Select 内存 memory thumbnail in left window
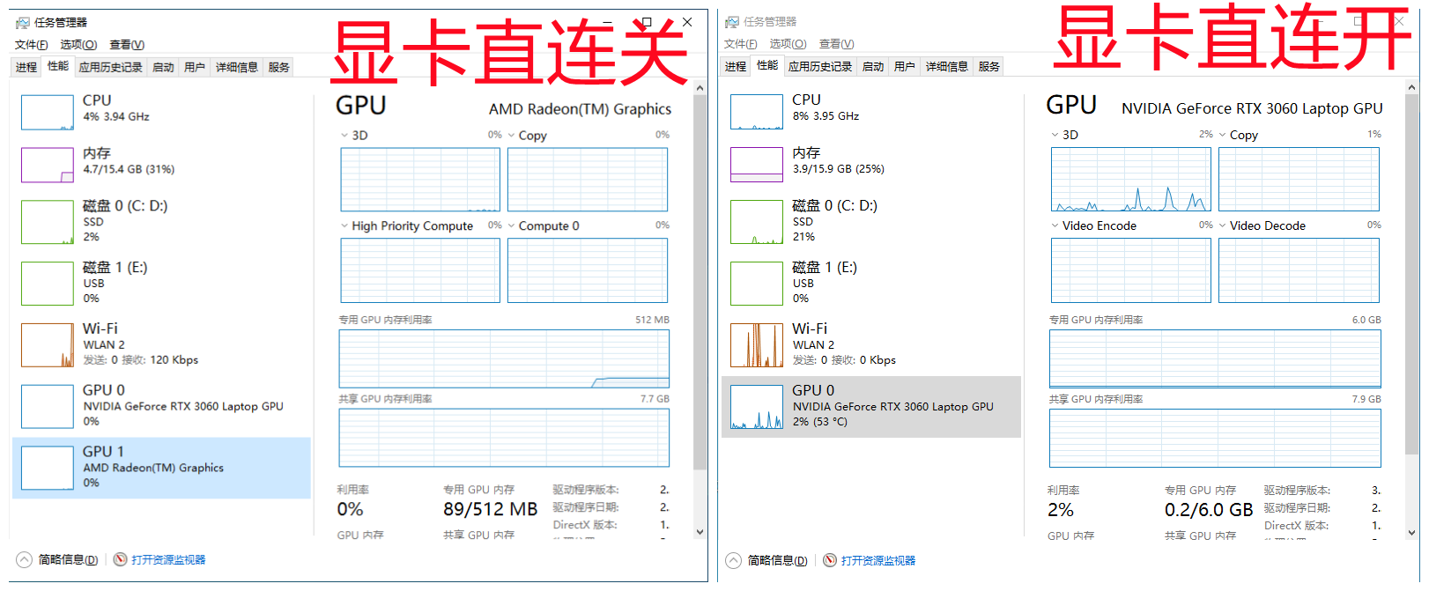1429x591 pixels. (x=48, y=165)
